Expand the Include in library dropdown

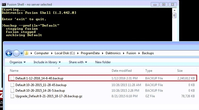[x=47, y=62]
